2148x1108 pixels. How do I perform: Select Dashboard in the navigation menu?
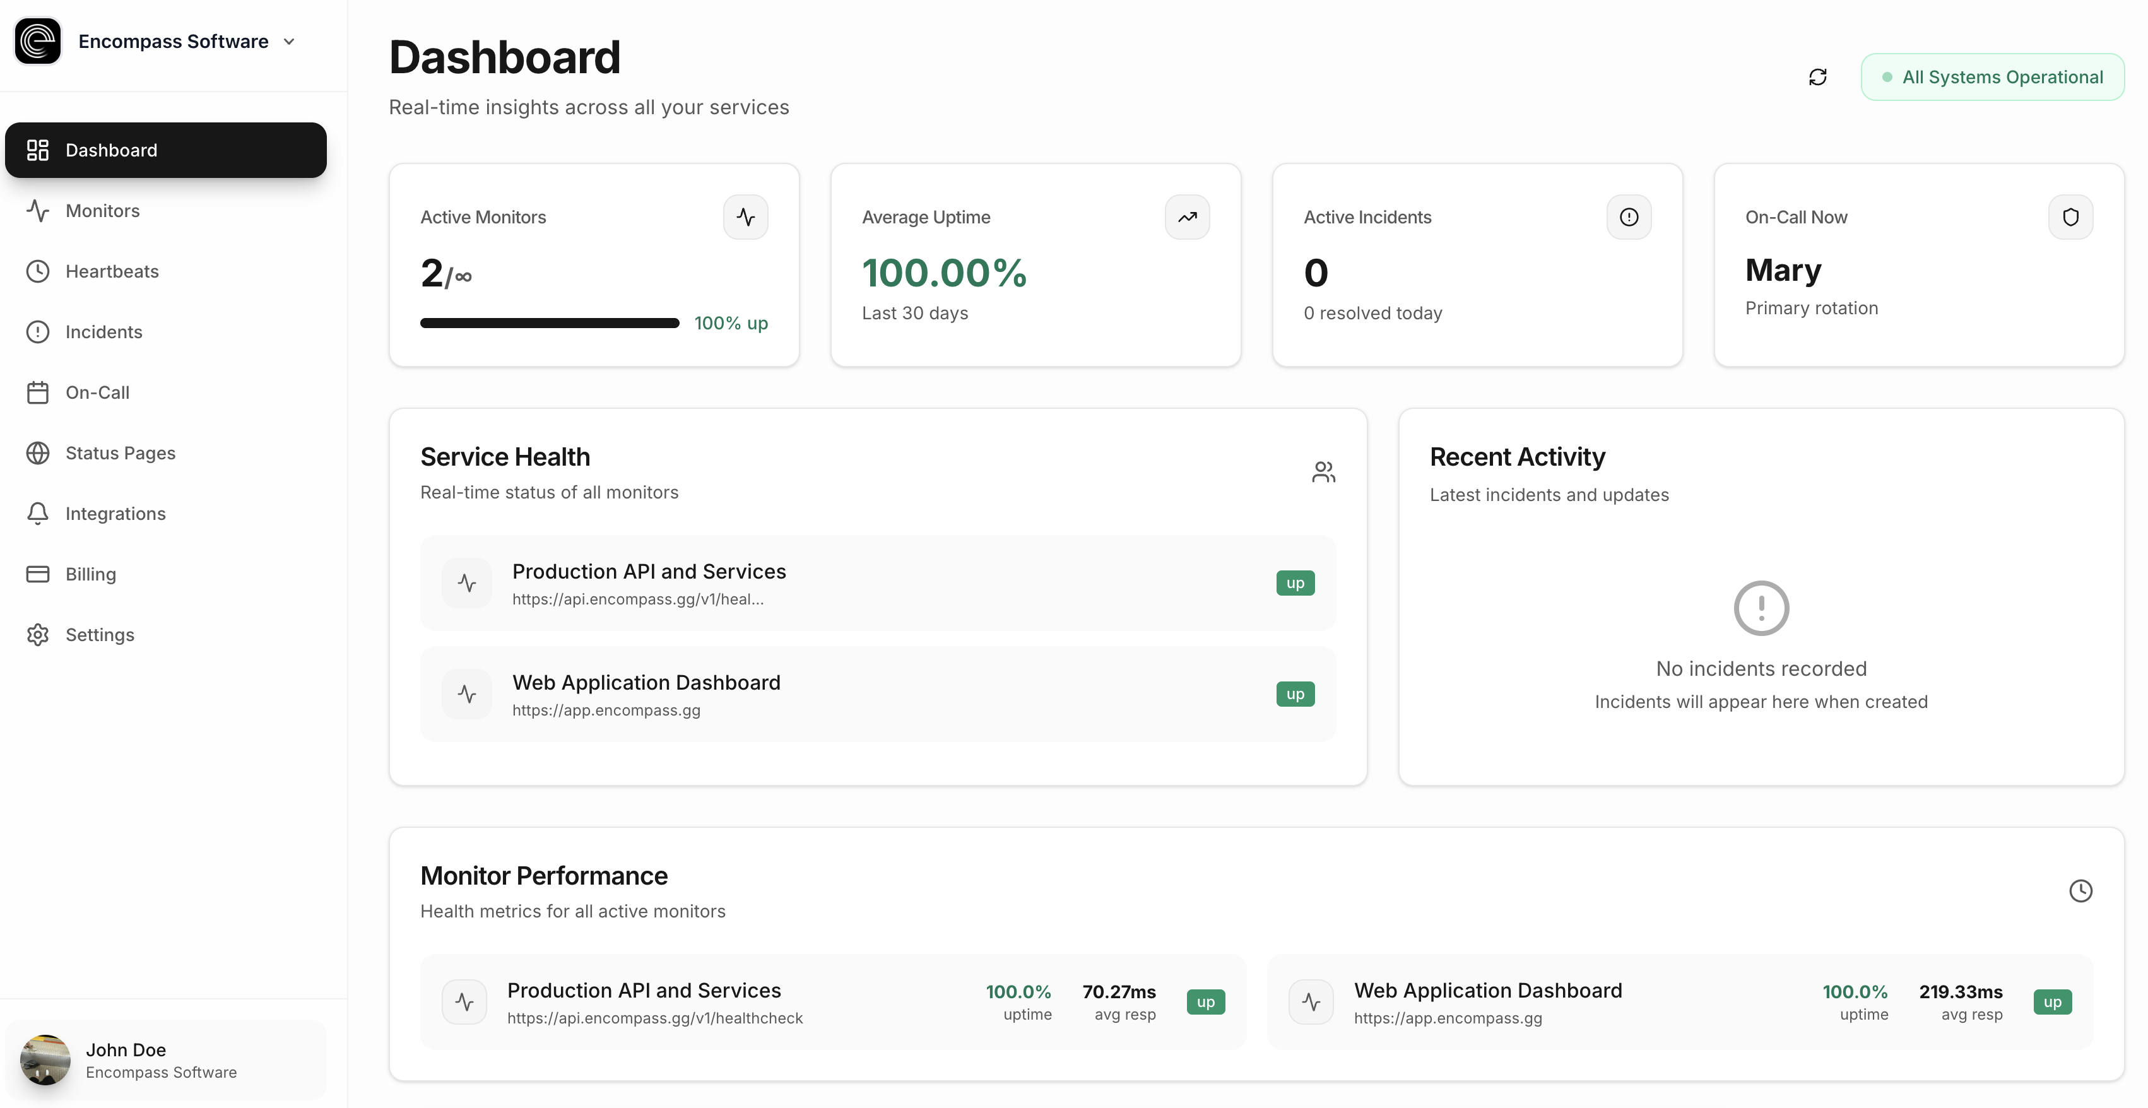pyautogui.click(x=111, y=150)
